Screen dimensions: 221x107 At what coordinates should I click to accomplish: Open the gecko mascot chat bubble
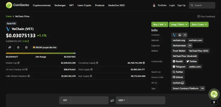(x=214, y=94)
